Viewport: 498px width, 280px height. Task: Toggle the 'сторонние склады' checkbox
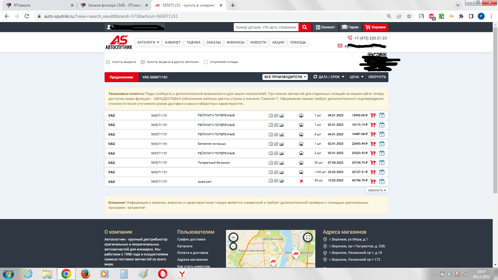pos(206,62)
